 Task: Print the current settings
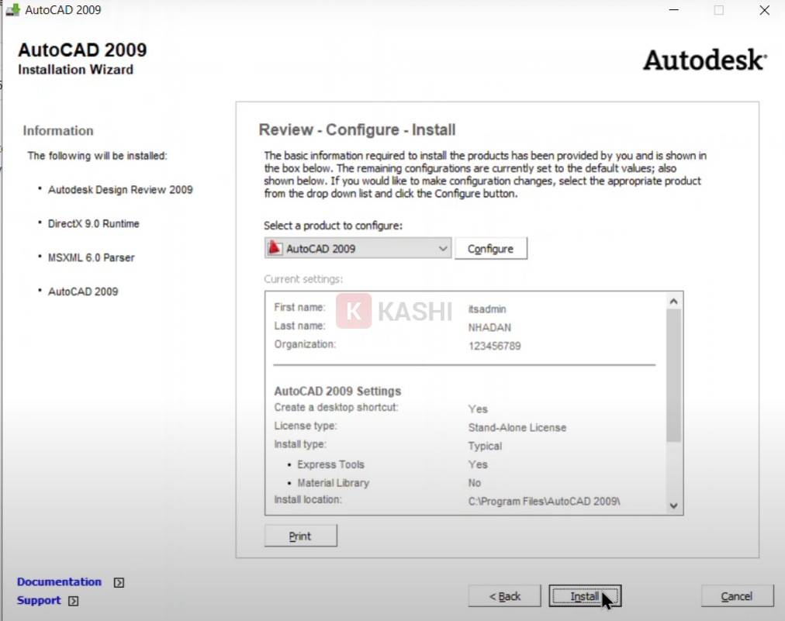tap(300, 536)
